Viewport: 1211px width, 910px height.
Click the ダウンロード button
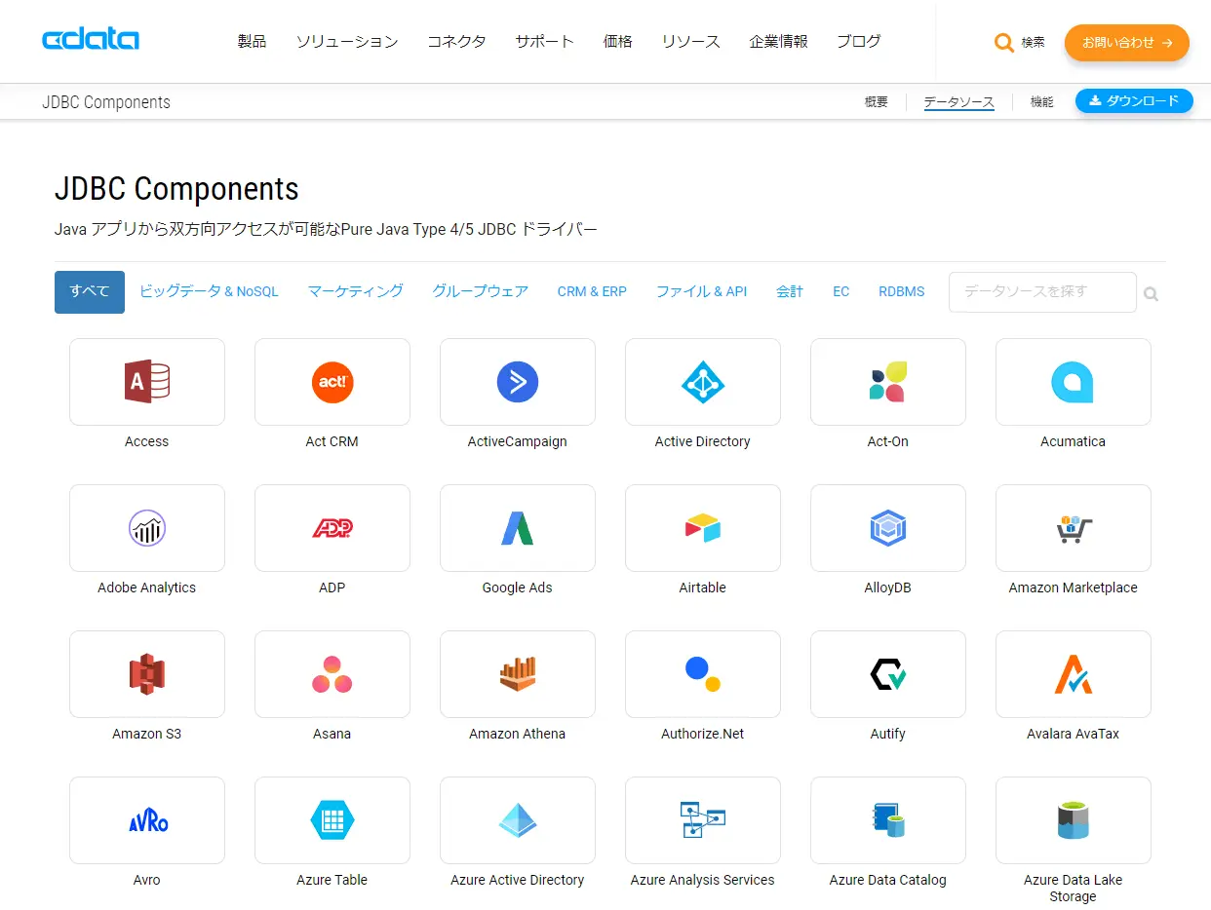point(1134,100)
